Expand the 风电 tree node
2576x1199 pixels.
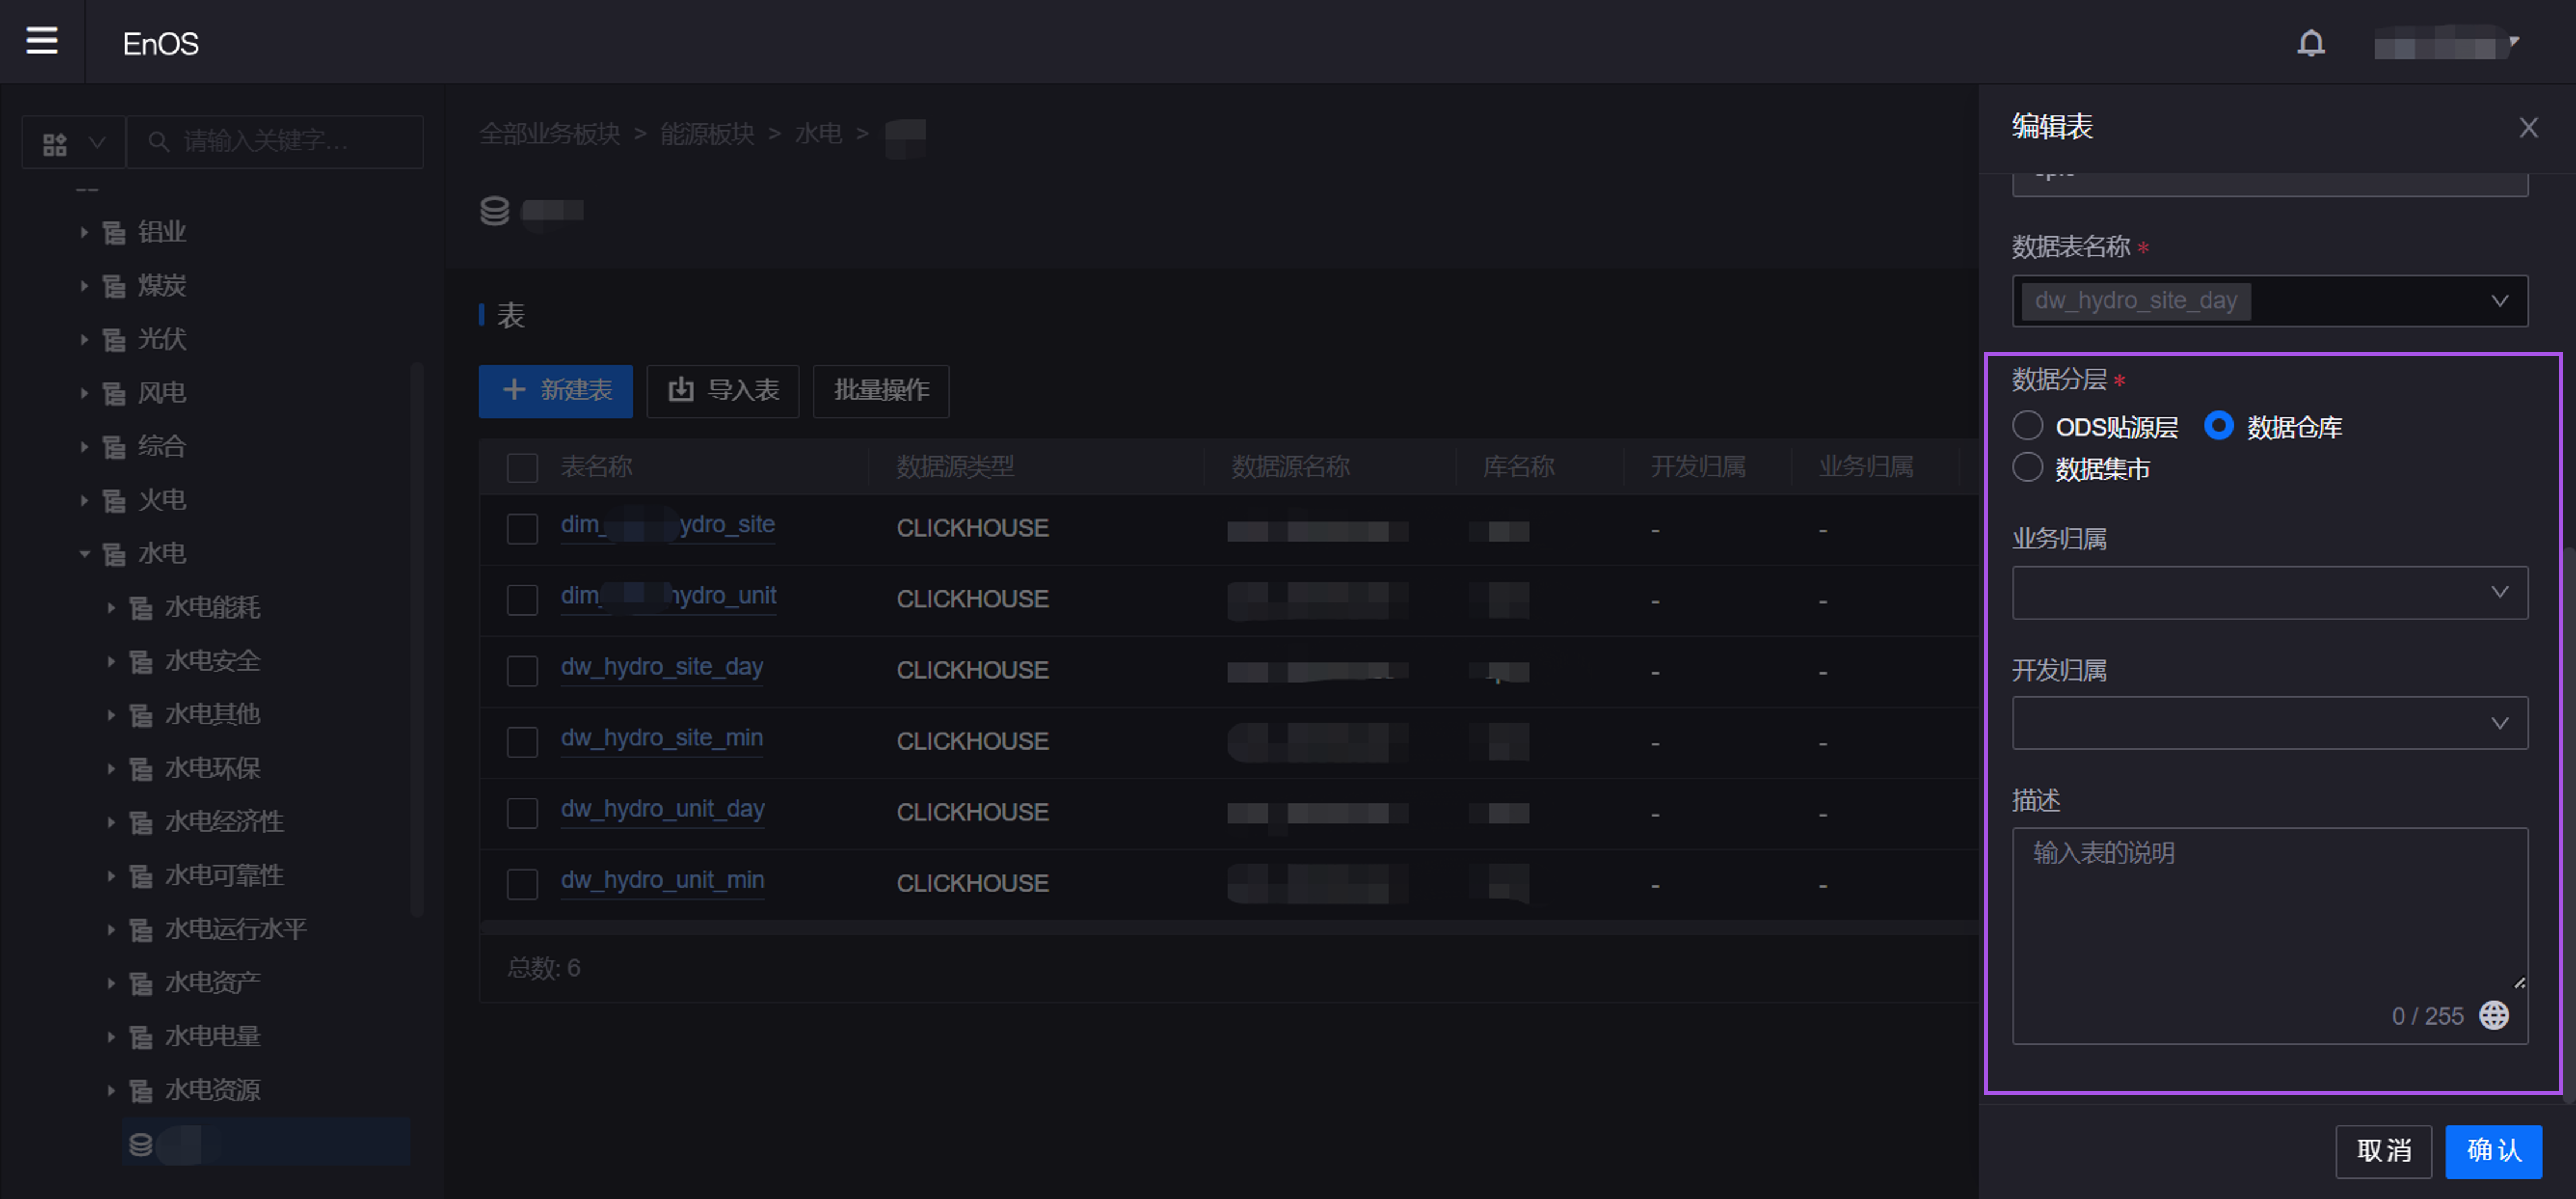tap(84, 394)
